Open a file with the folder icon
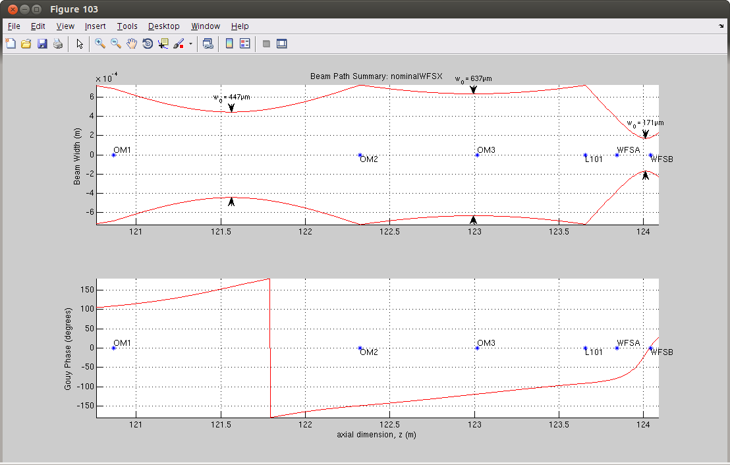This screenshot has height=465, width=730. click(26, 43)
